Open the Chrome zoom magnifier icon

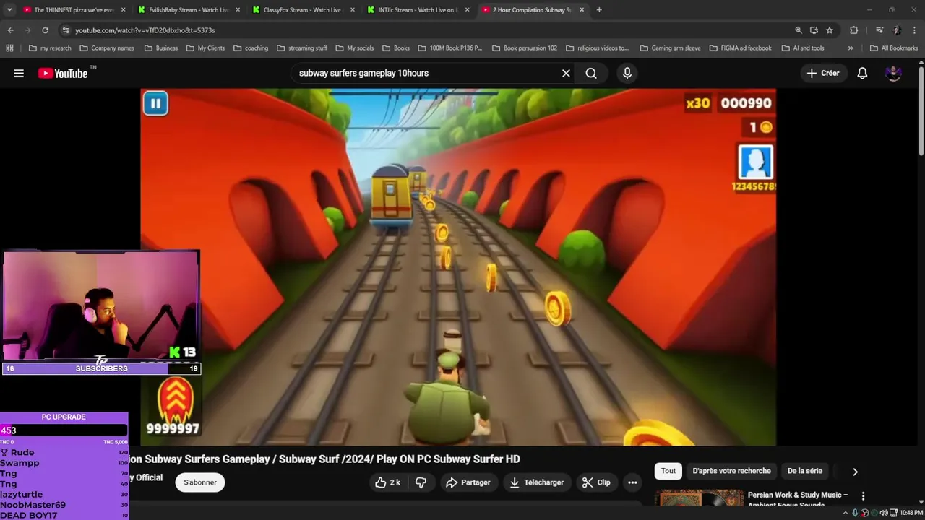(x=799, y=30)
